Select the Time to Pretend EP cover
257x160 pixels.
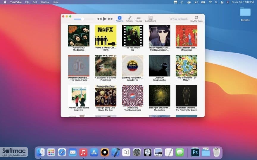[x=187, y=66]
